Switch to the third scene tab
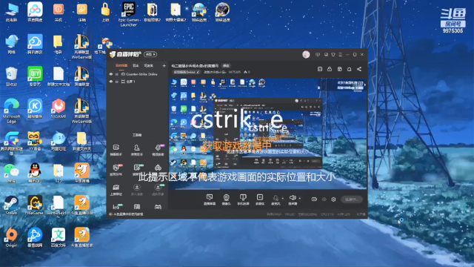The width and height of the screenshot is (474, 267). (148, 66)
